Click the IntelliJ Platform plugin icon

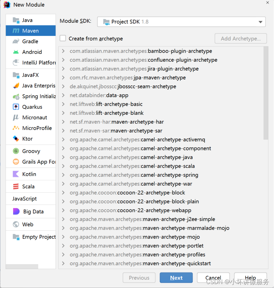tap(16, 63)
